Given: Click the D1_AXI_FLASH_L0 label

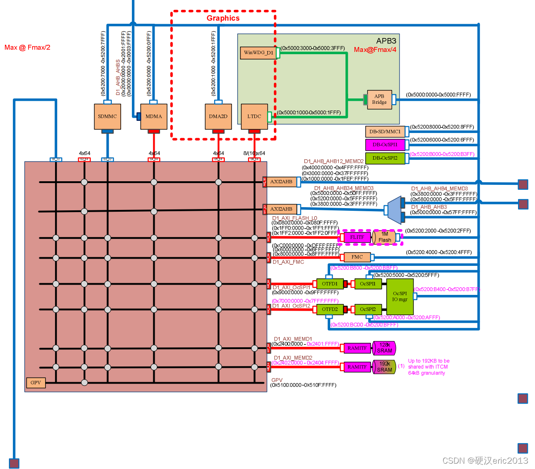Looking at the screenshot, I should [295, 218].
